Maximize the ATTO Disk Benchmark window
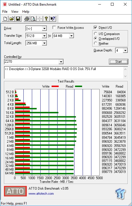Image resolution: width=132 pixels, height=206 pixels. [112, 4]
